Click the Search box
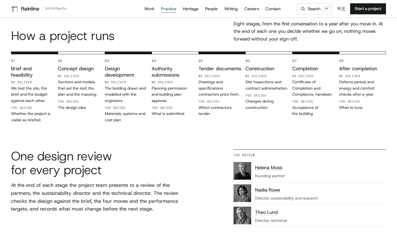This screenshot has width=397, height=248. [315, 9]
